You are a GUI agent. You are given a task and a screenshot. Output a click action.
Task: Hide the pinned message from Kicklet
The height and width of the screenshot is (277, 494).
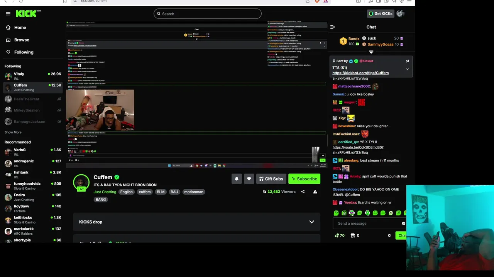click(x=407, y=61)
